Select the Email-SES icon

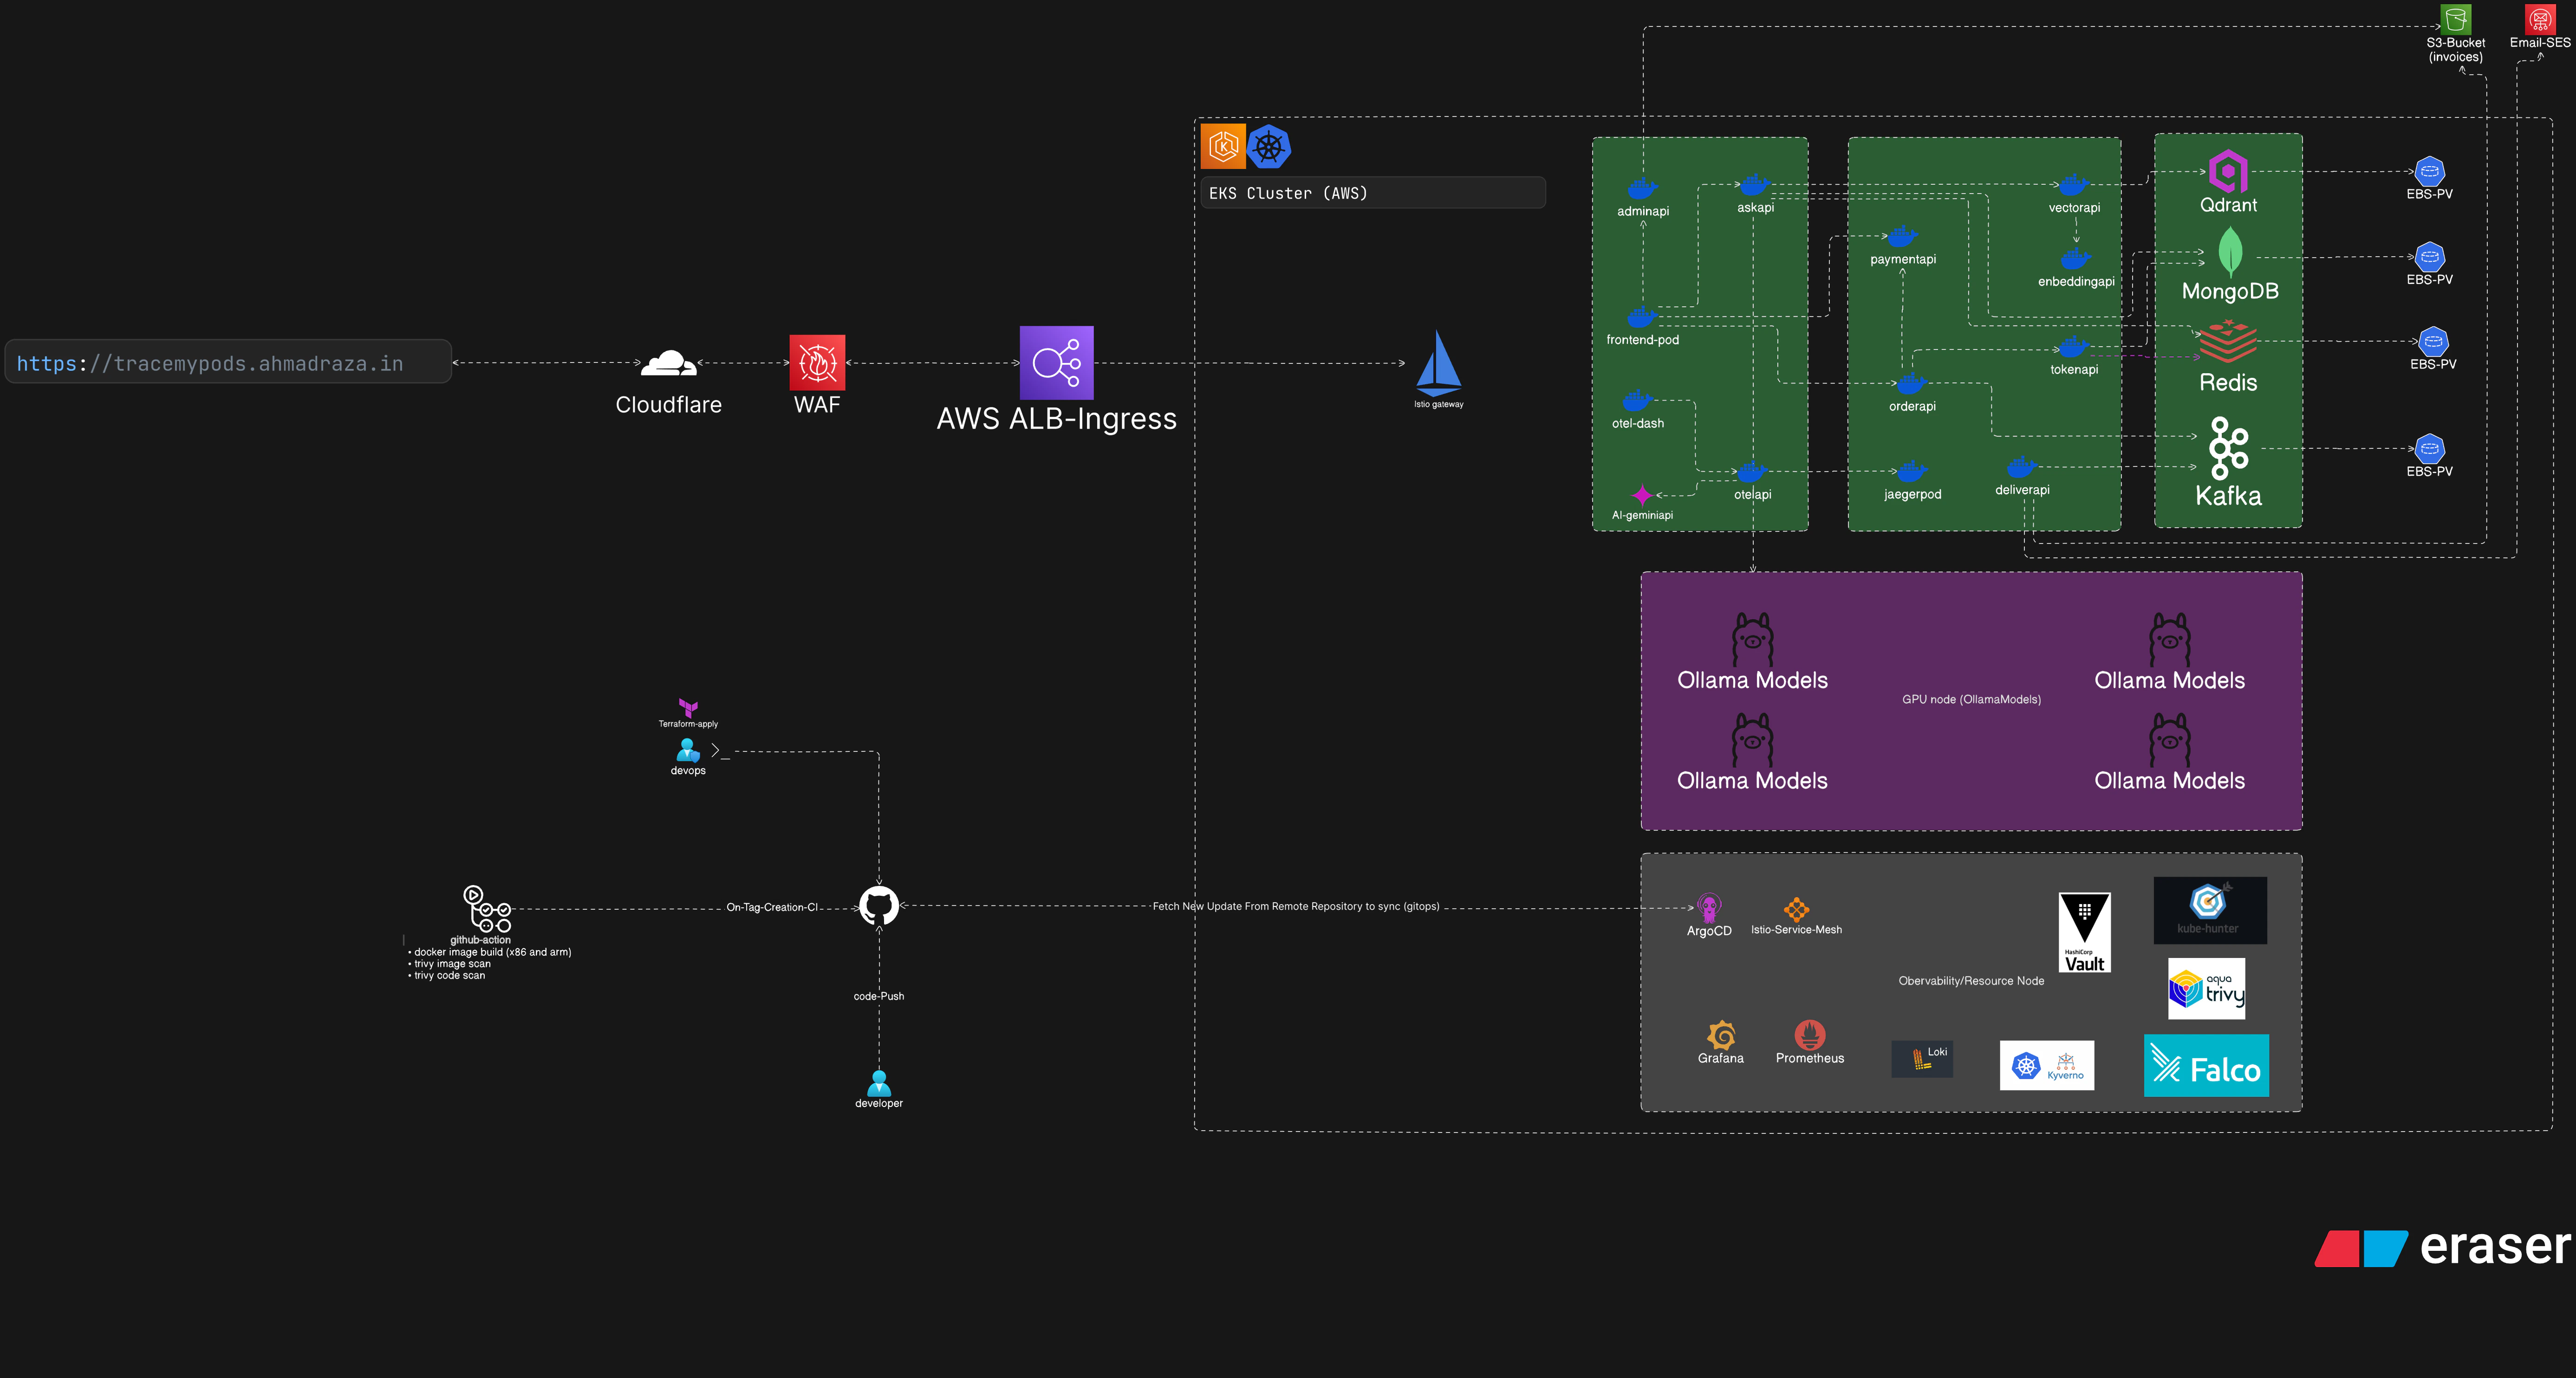tap(2540, 20)
